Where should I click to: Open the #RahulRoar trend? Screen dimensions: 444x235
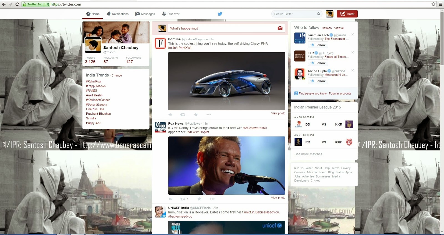point(94,81)
